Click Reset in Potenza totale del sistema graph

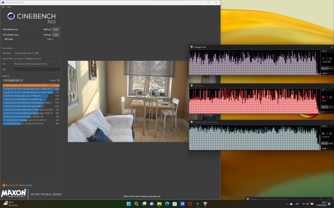tap(331, 143)
